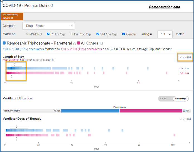This screenshot has height=152, width=194.
Task: Toggle the Gender match checkbox
Action: (124, 34)
